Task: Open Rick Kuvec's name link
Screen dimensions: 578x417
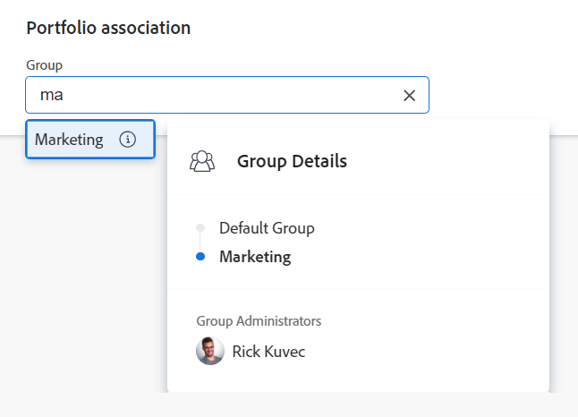Action: [x=268, y=352]
